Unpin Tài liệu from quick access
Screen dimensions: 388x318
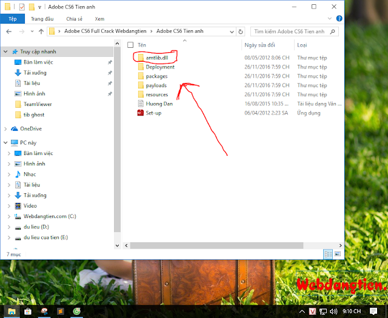110,84
